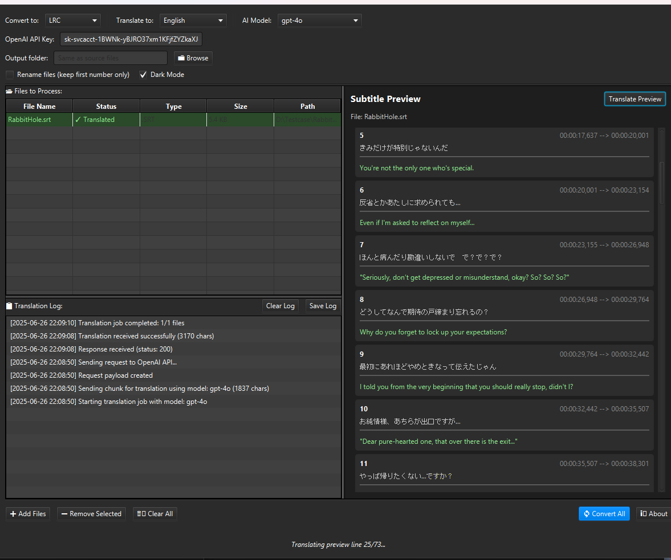671x560 pixels.
Task: Click subtitle number 9 in preview
Action: point(361,354)
